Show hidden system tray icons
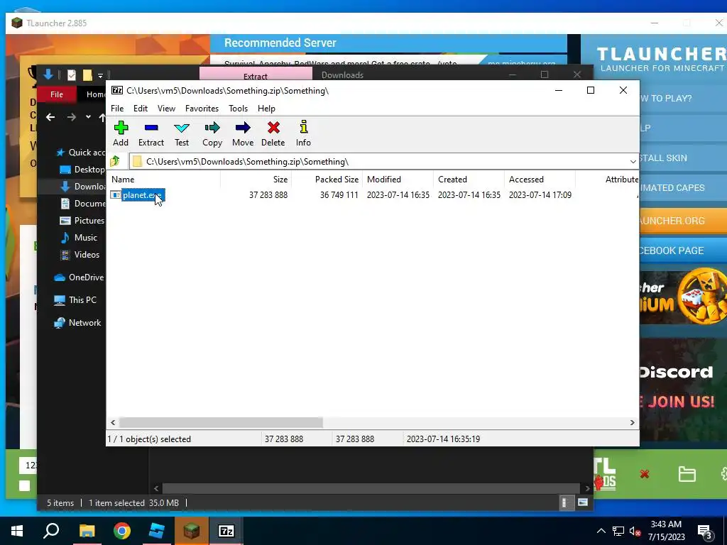 tap(601, 531)
